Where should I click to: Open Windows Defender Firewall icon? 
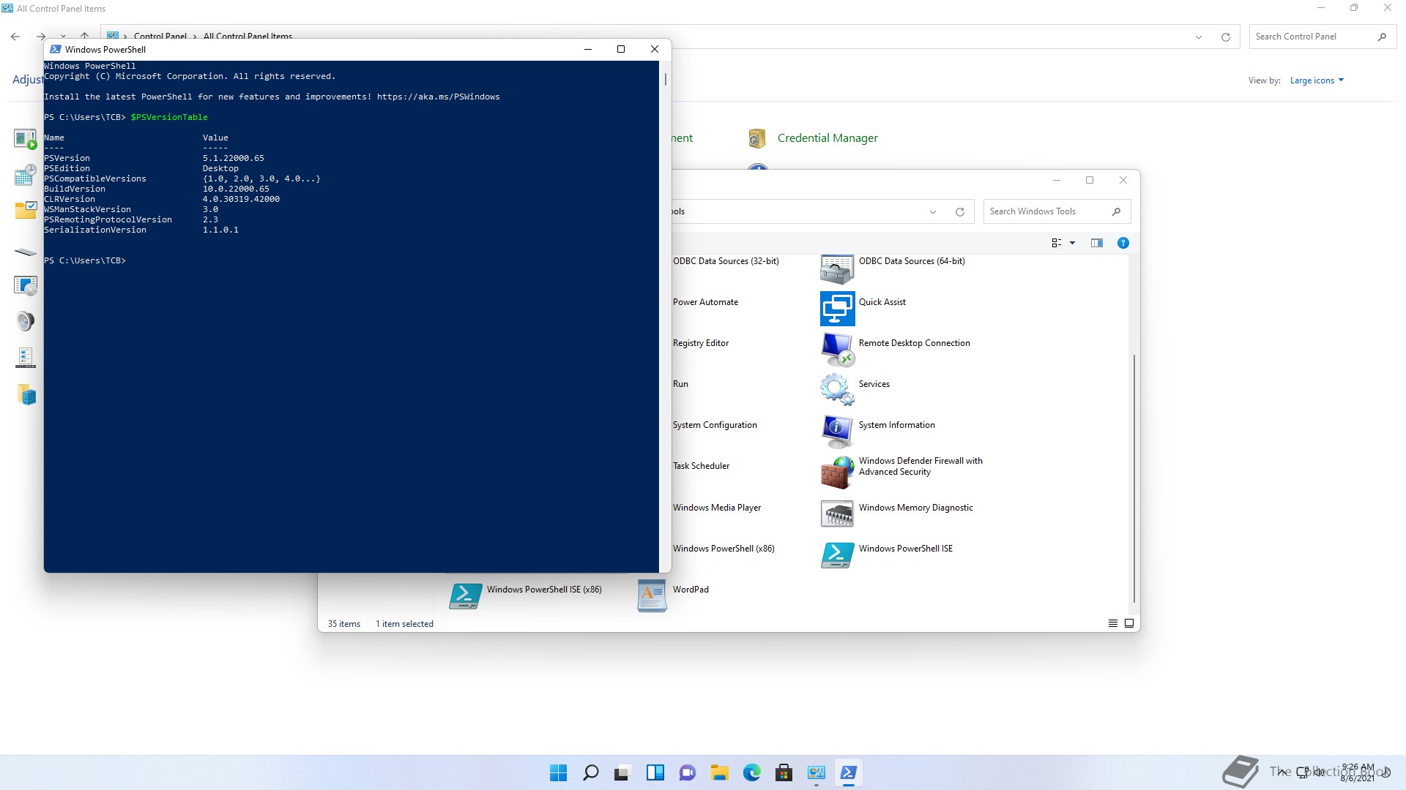click(x=837, y=473)
